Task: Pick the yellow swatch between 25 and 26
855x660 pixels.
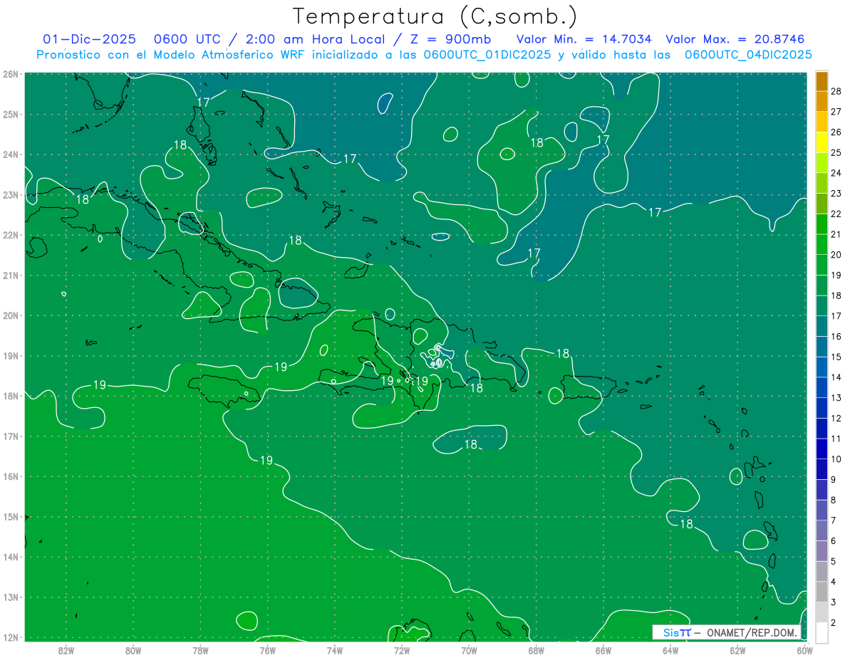Action: pyautogui.click(x=822, y=142)
